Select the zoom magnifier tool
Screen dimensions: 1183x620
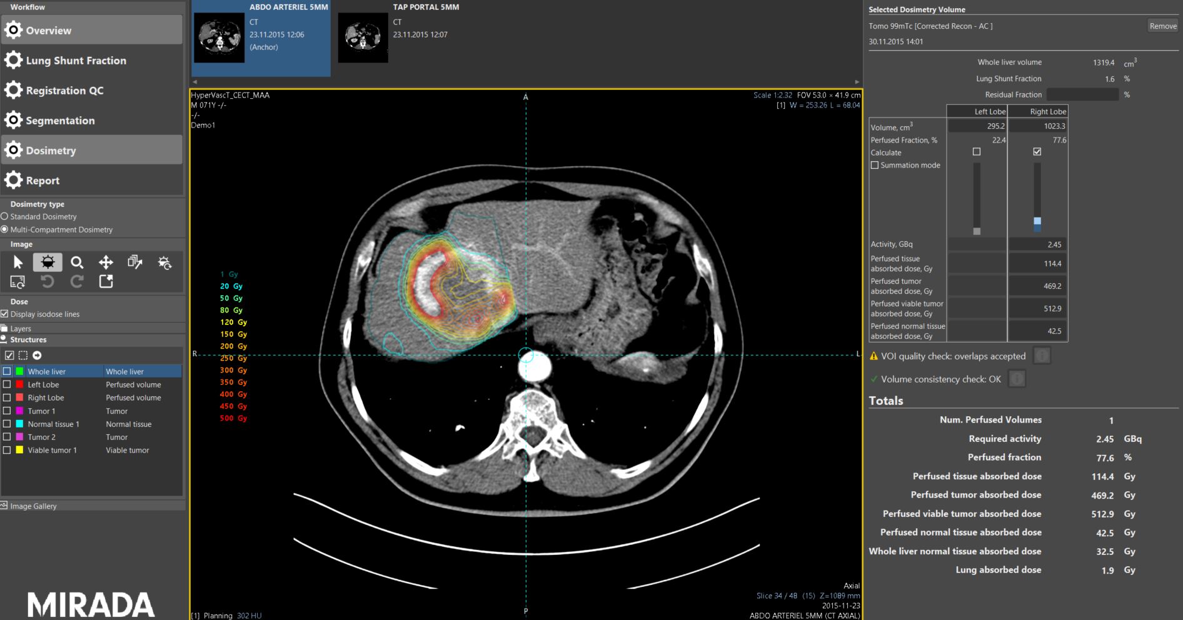coord(77,262)
